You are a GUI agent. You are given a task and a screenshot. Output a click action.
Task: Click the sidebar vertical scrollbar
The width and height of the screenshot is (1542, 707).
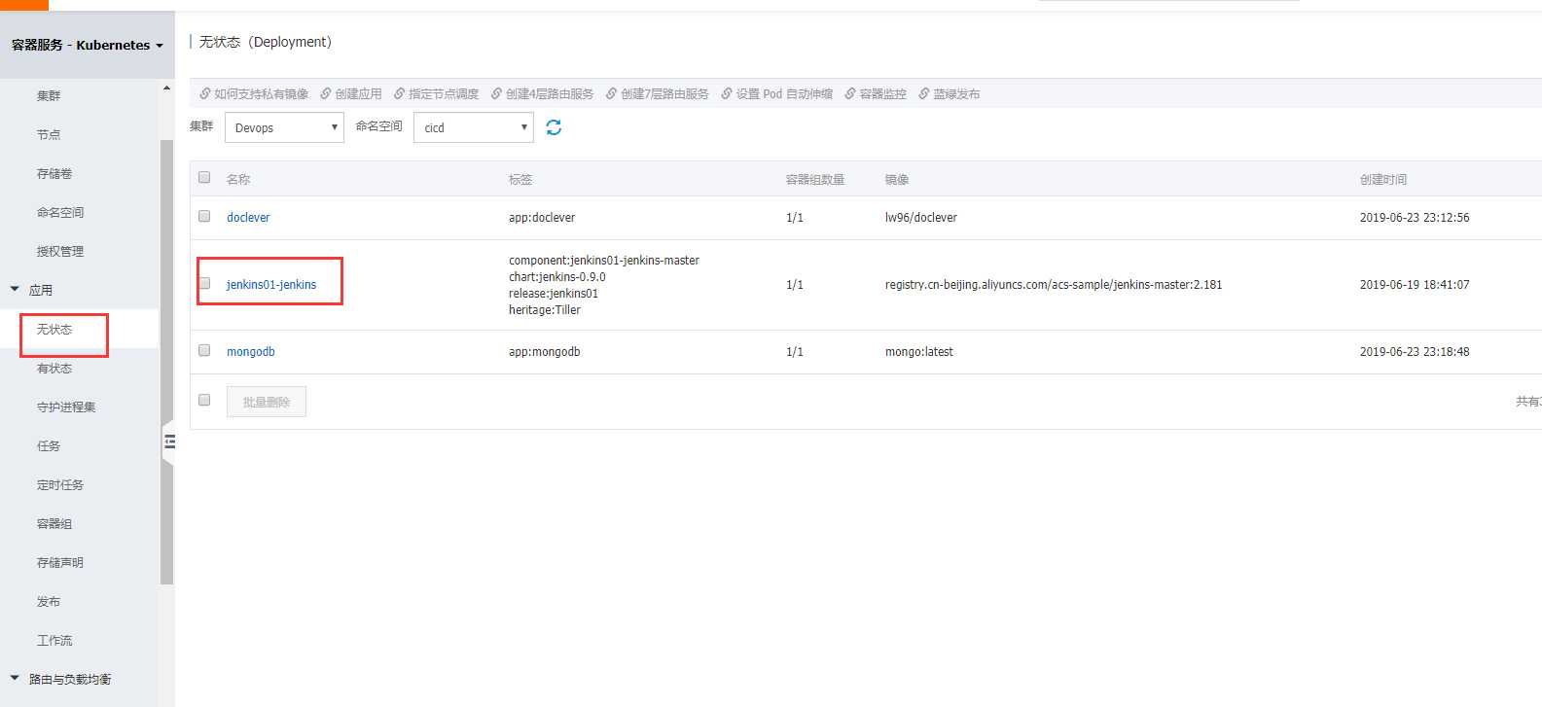click(x=166, y=362)
